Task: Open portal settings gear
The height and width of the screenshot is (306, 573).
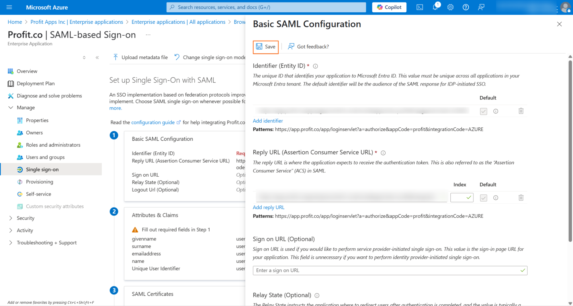Action: tap(450, 7)
